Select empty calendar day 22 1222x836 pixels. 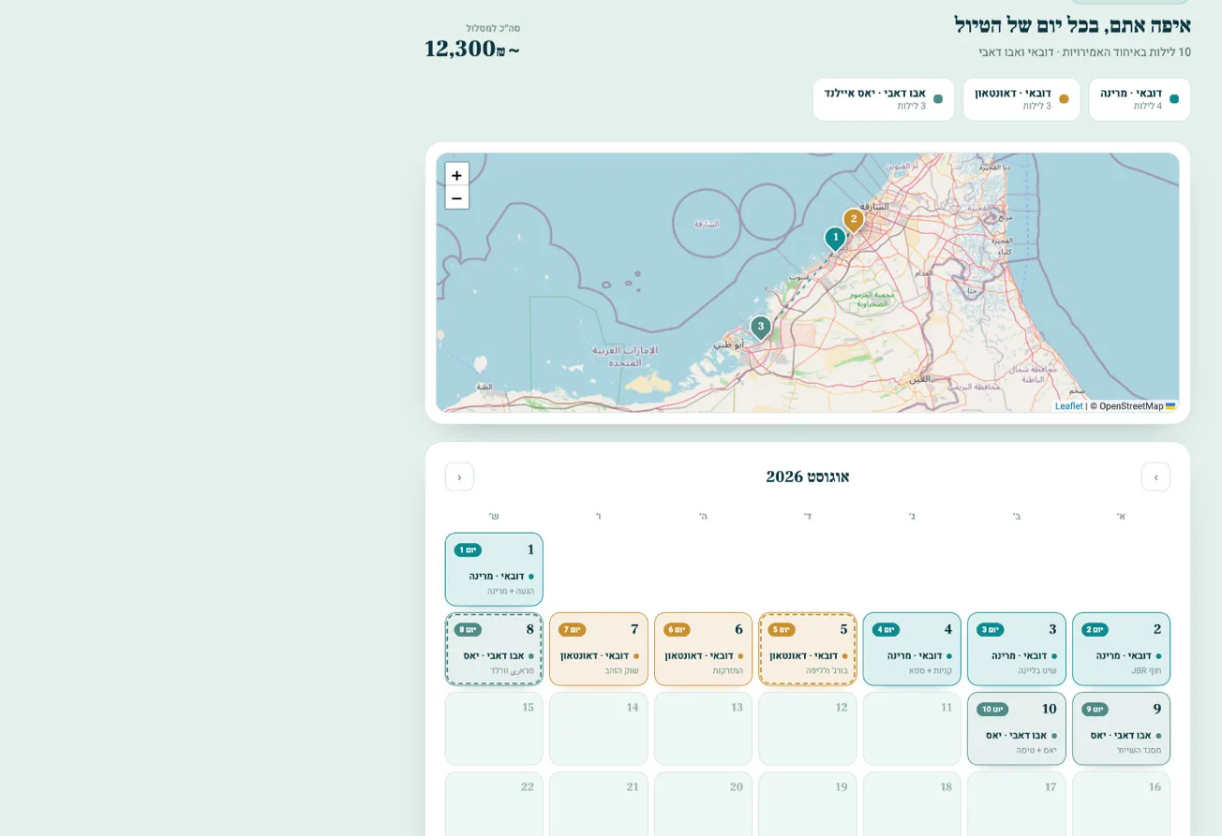(x=494, y=804)
